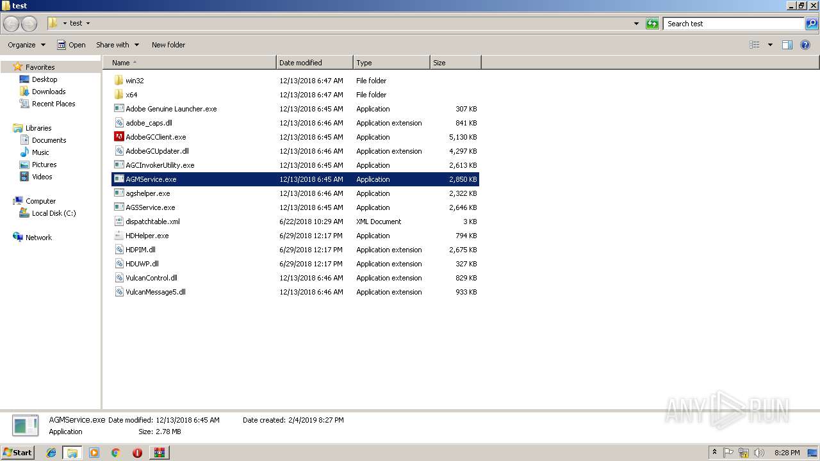Screen dimensions: 820x461
Task: Open the Videos library
Action: coord(42,177)
